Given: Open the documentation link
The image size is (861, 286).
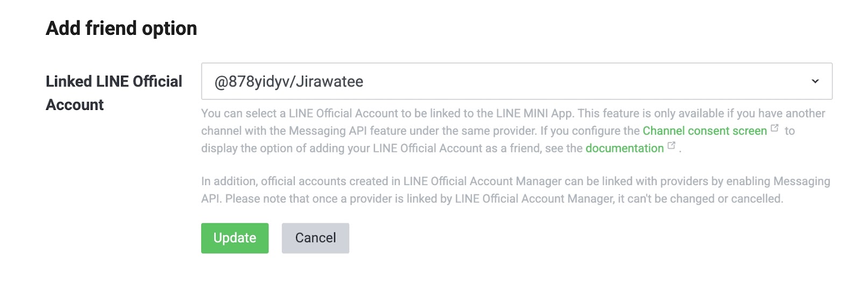Looking at the screenshot, I should click(624, 148).
